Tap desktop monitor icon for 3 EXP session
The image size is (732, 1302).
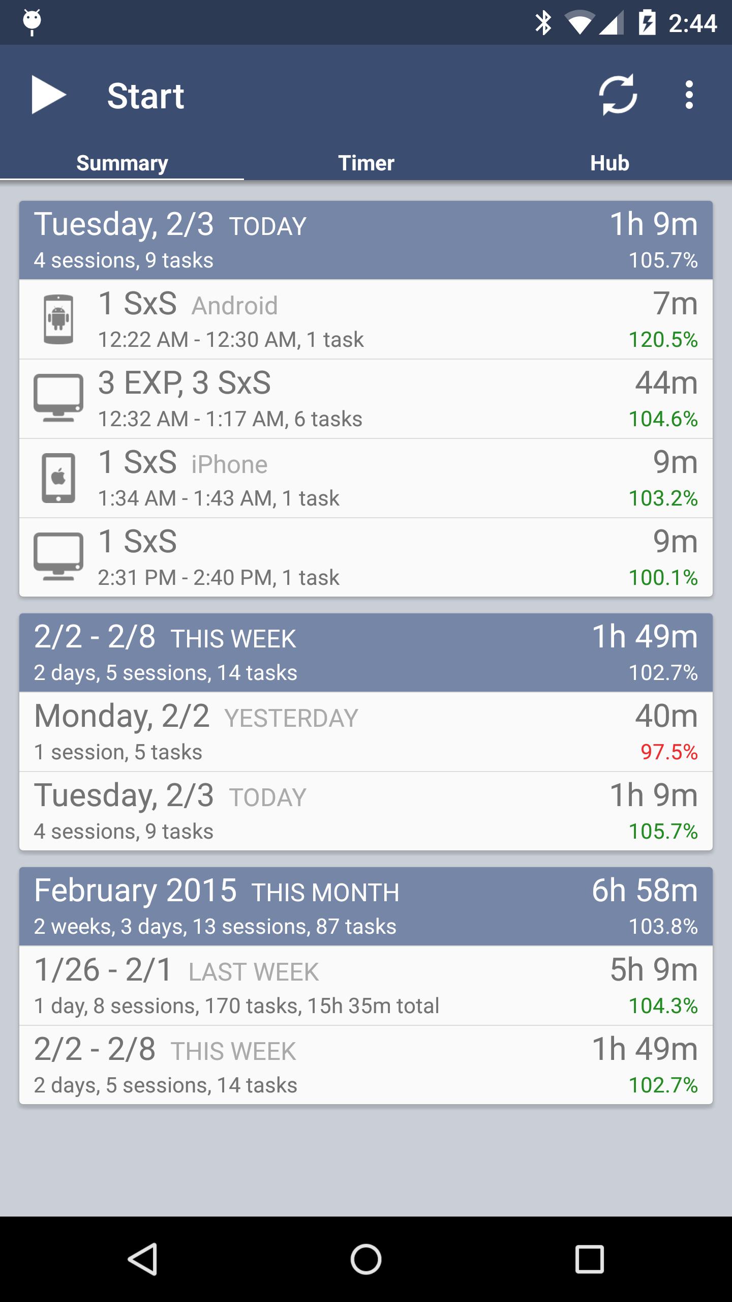(58, 399)
